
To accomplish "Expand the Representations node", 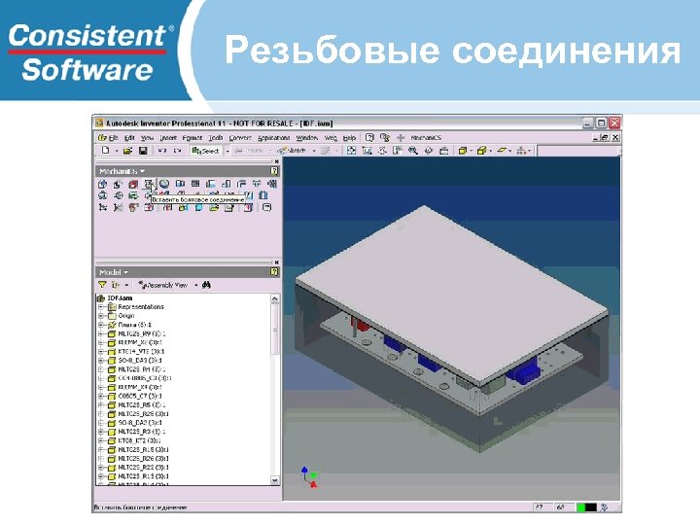I will (101, 306).
